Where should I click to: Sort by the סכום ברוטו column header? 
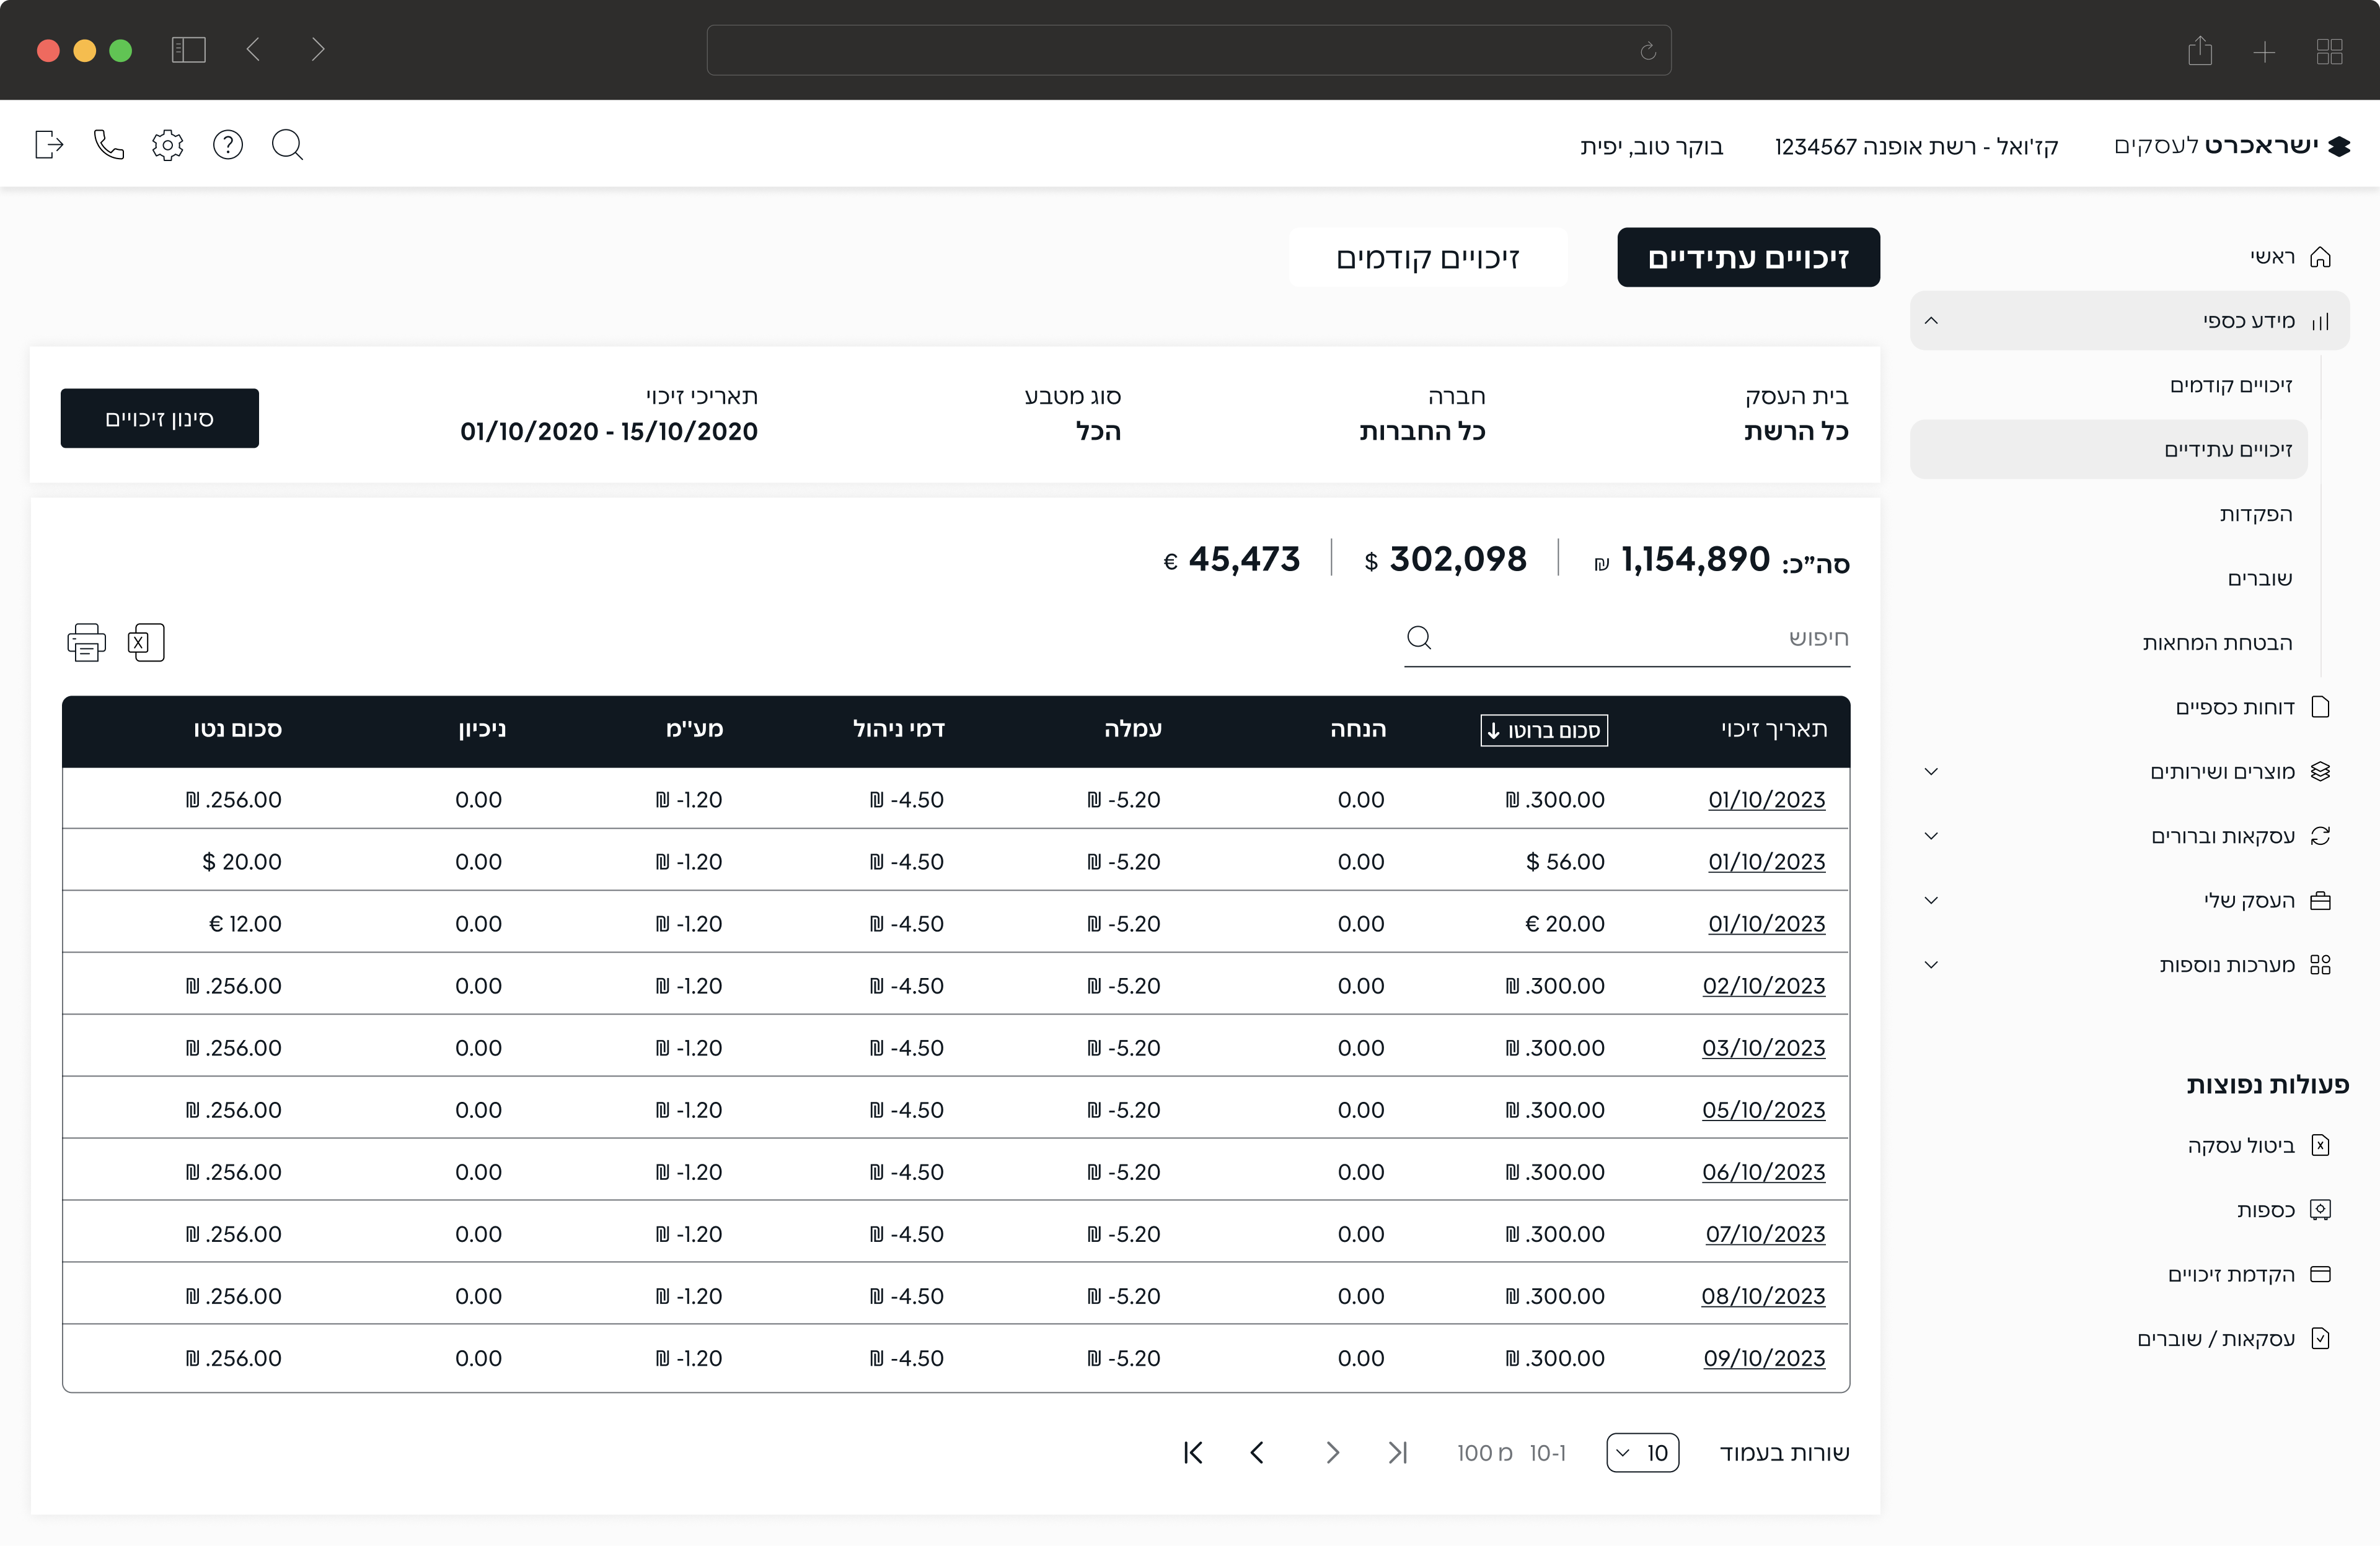coord(1544,730)
